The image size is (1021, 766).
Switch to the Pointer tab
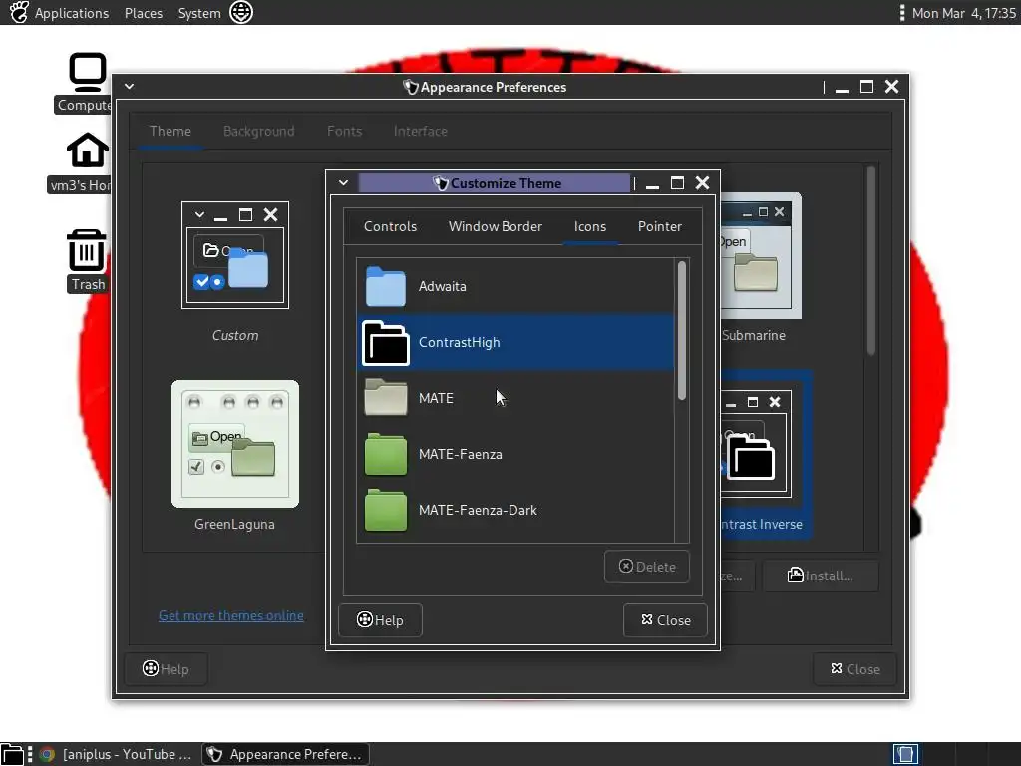(x=660, y=226)
